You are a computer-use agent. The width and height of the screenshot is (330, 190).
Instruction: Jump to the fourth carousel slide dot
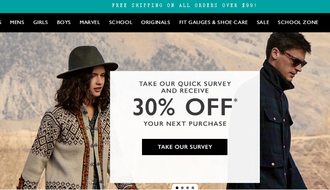coord(193,188)
